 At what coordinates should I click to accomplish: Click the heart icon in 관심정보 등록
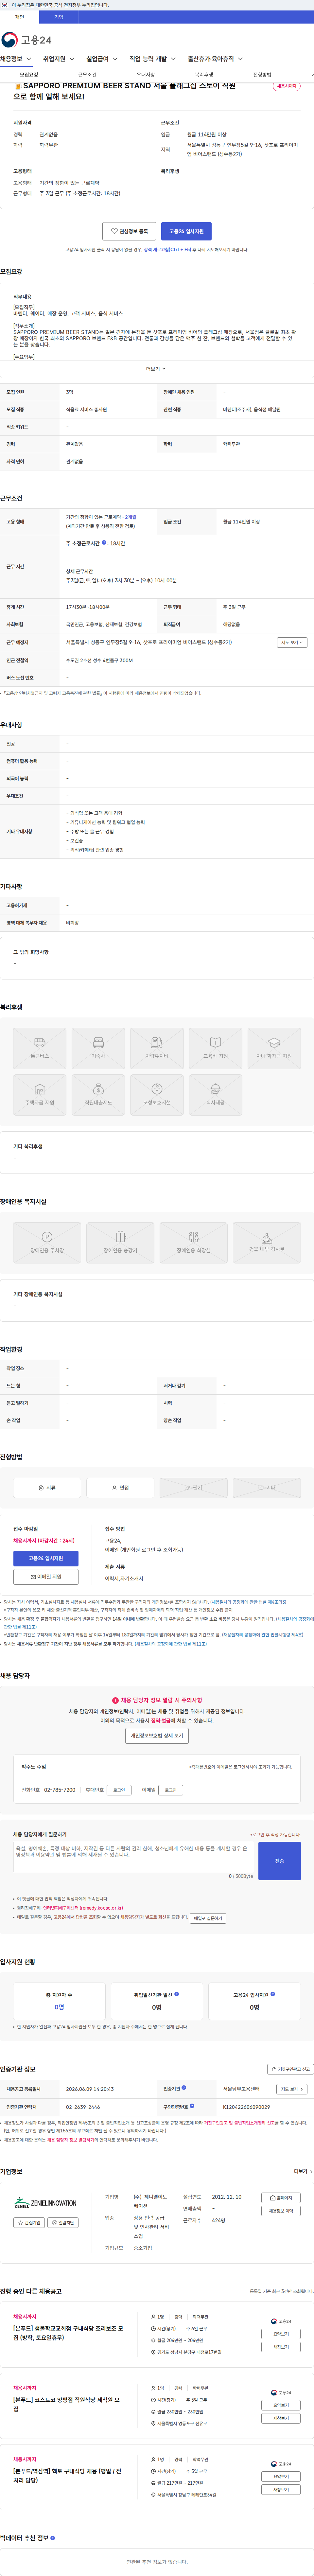[x=114, y=231]
